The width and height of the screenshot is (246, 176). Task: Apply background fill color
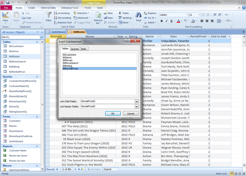click(x=193, y=21)
